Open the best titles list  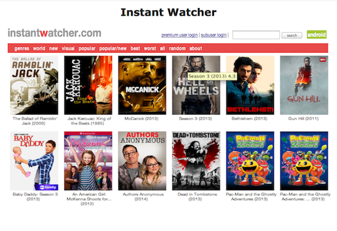pos(135,48)
